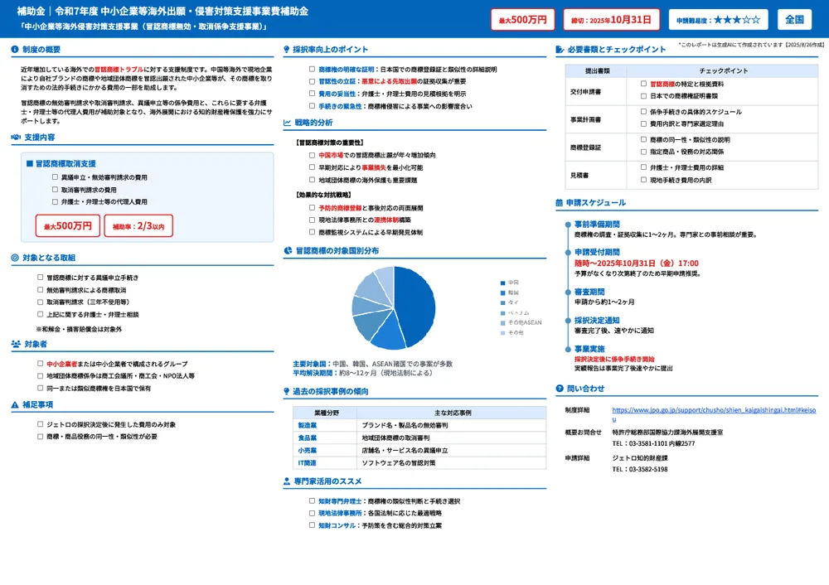
Task: Click the 随時〜2025年10月31日（金）17:00 text
Action: click(637, 263)
